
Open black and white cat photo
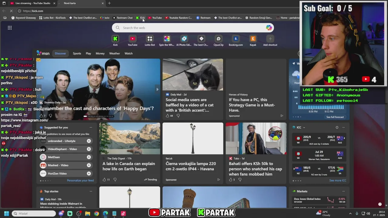(193, 74)
